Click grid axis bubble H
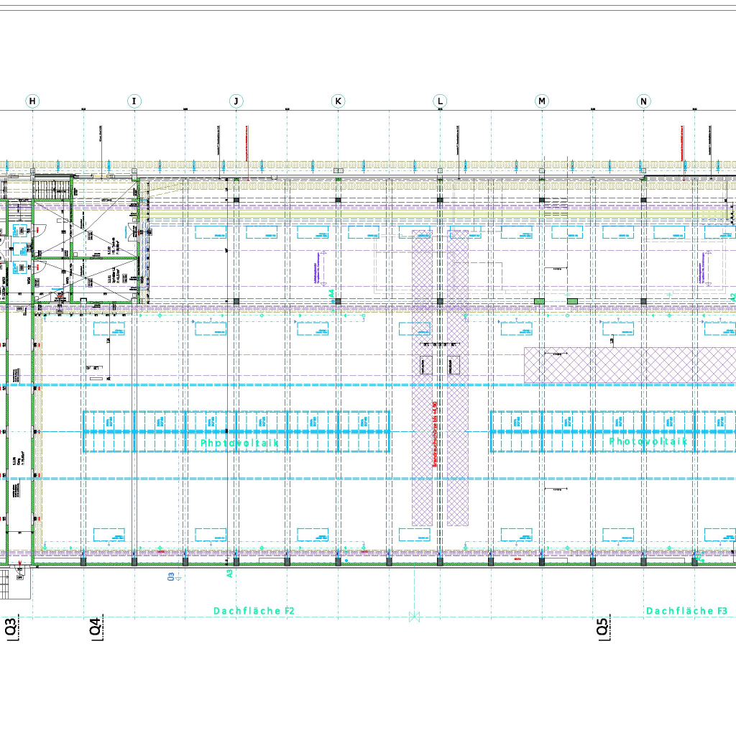Screen dimensions: 736x736 32,101
